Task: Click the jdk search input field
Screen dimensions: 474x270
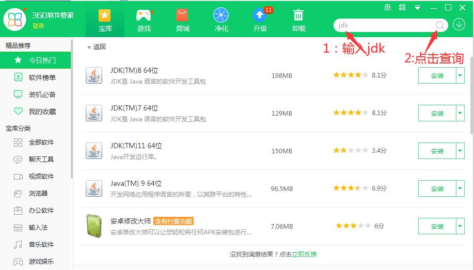Action: (384, 25)
